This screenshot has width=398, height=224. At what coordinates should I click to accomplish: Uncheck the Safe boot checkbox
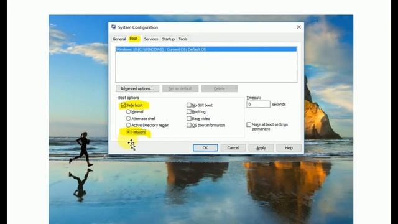click(x=123, y=105)
